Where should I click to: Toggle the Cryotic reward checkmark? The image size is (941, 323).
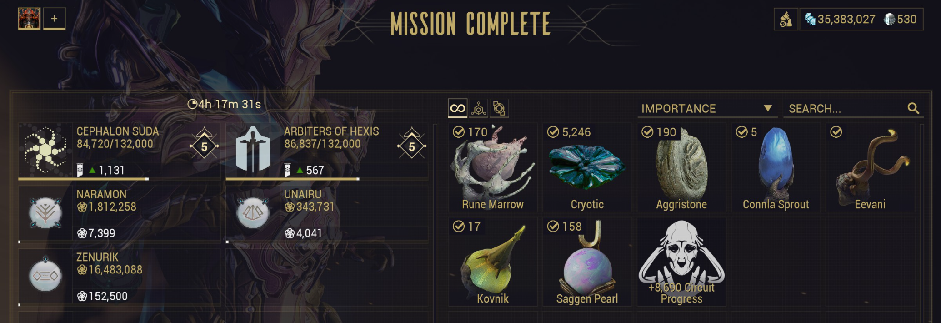553,132
